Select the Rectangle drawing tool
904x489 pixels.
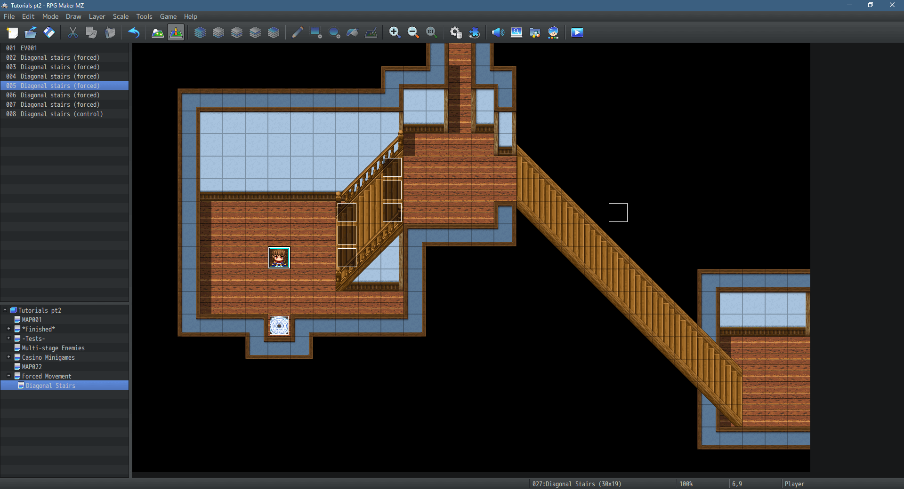[315, 32]
